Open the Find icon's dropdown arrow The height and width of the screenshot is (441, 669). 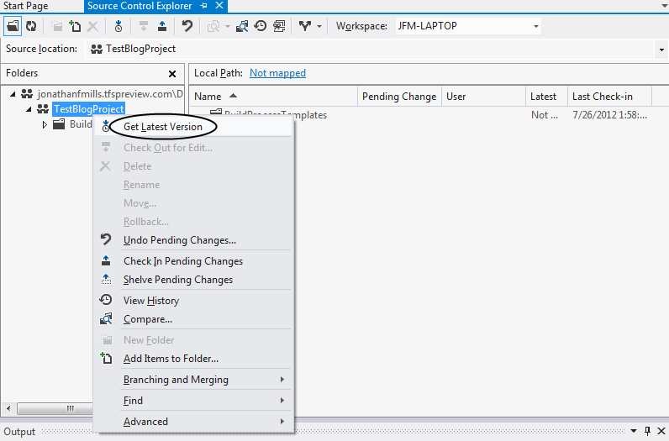[228, 26]
